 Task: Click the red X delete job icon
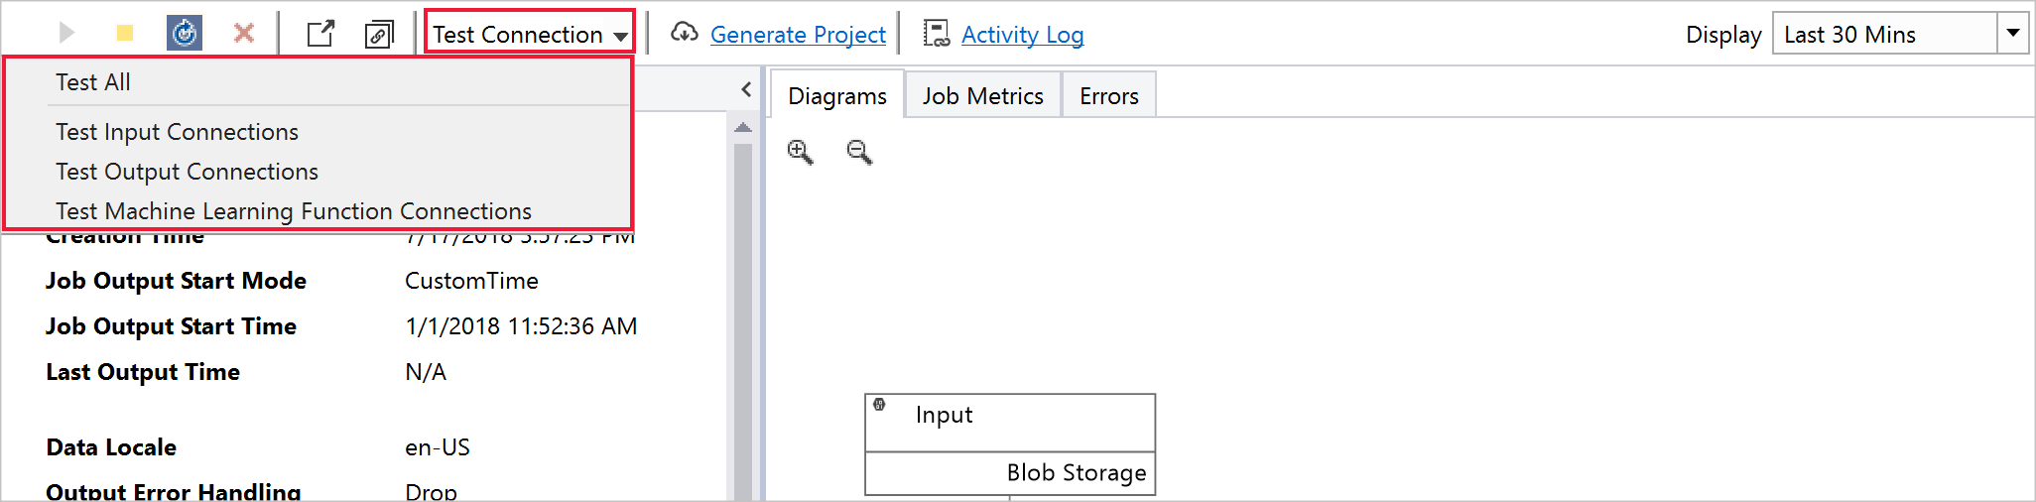point(243,34)
